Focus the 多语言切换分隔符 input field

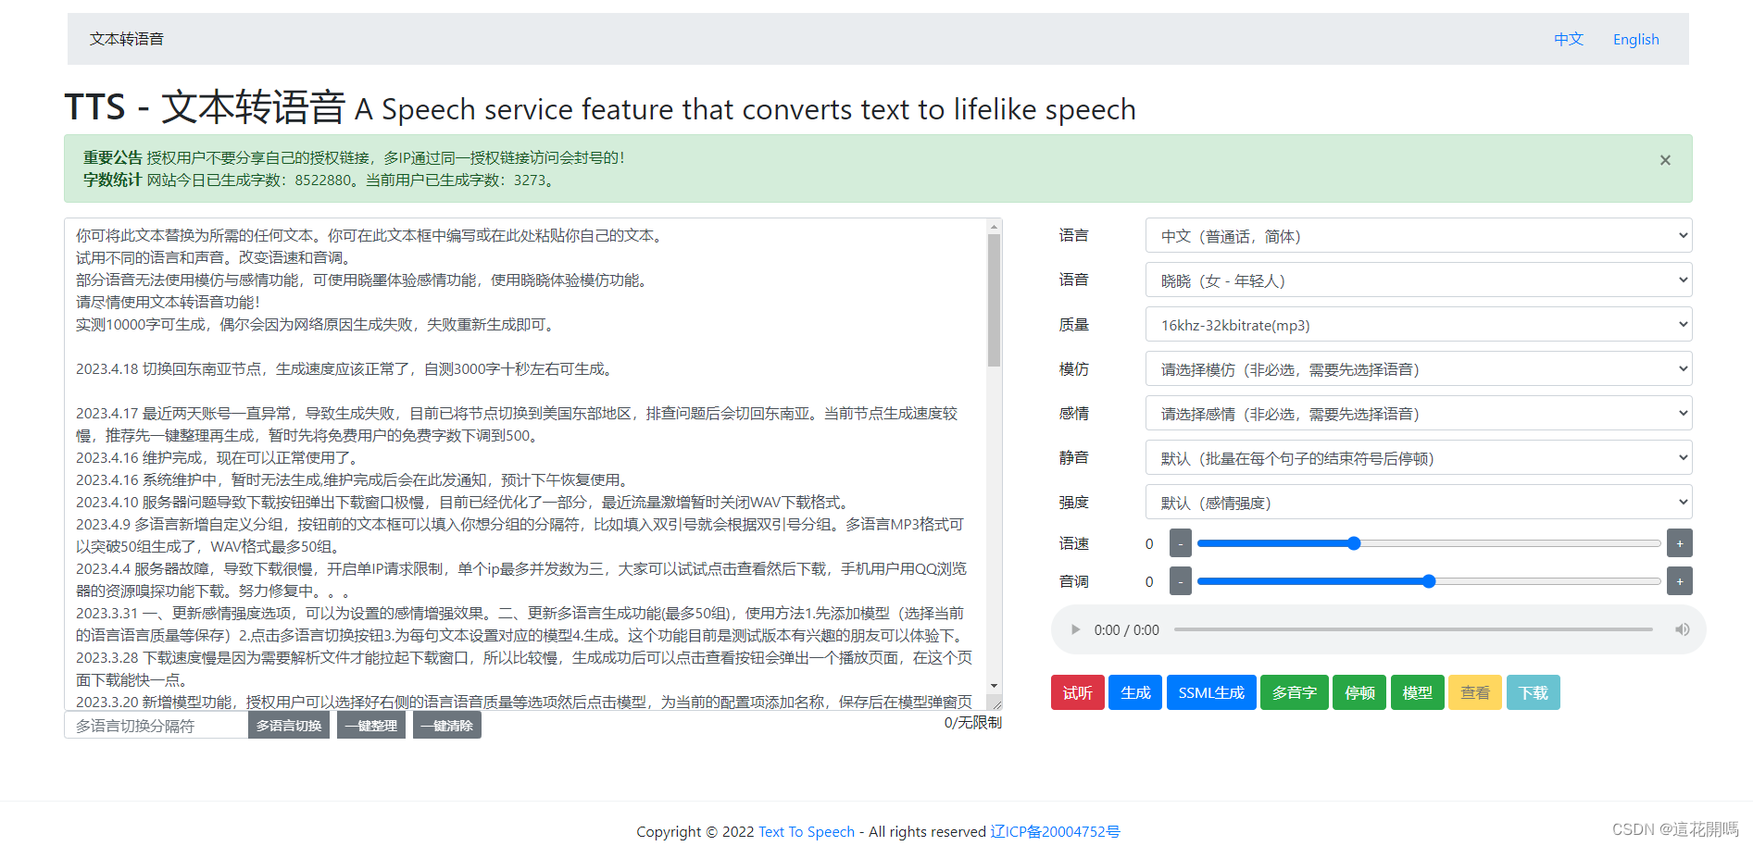point(157,726)
